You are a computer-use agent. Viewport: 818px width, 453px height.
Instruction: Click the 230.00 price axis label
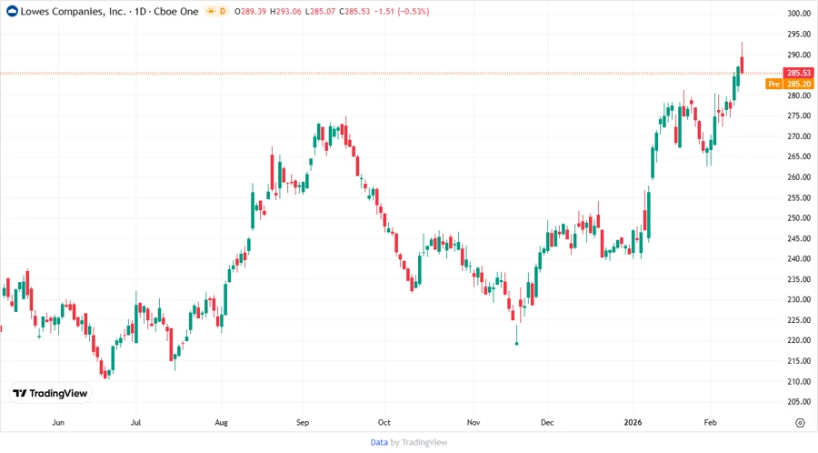[x=799, y=299]
